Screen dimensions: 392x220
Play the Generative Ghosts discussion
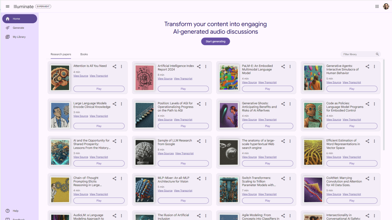tap(268, 126)
